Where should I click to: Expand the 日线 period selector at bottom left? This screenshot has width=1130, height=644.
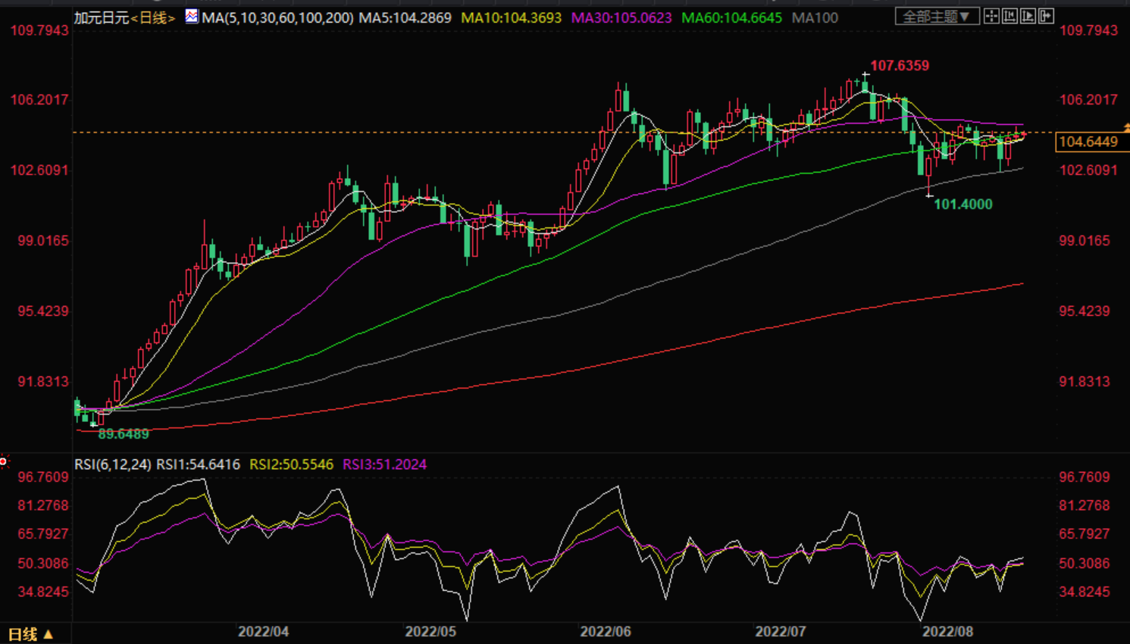[x=30, y=634]
